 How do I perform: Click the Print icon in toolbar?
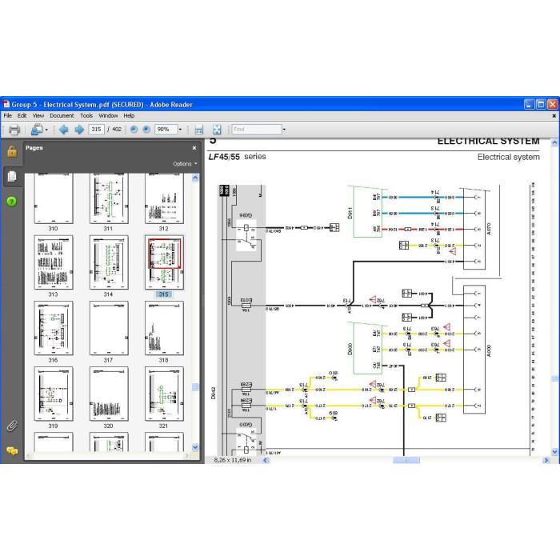click(x=14, y=130)
